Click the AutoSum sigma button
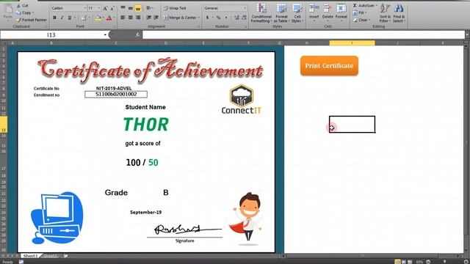This screenshot has height=264, width=470. (363, 6)
